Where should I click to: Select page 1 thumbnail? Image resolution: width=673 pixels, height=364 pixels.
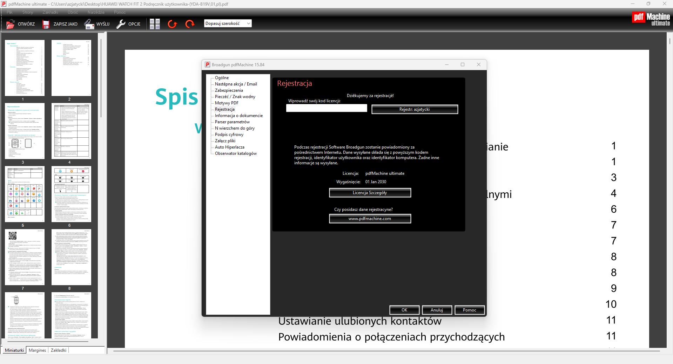(25, 68)
